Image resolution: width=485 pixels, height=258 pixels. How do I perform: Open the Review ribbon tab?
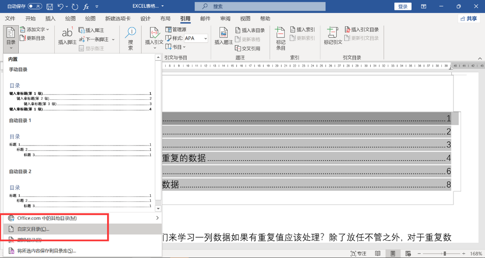225,19
